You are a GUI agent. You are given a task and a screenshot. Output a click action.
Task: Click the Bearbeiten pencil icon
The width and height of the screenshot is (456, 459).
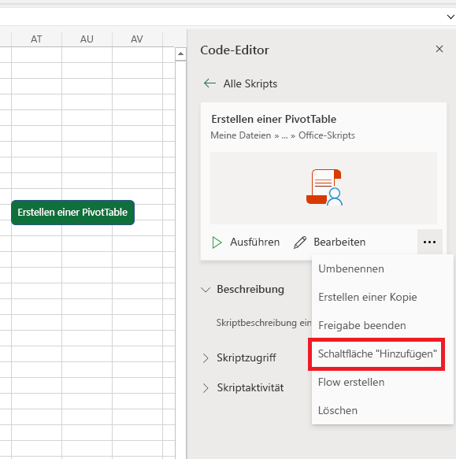click(x=300, y=242)
